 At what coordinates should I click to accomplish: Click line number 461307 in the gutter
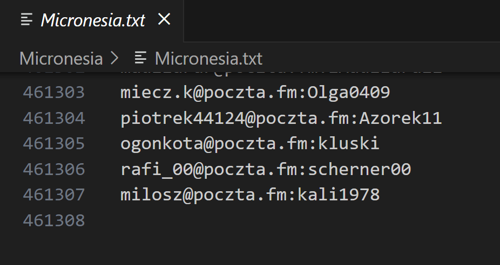click(x=53, y=194)
